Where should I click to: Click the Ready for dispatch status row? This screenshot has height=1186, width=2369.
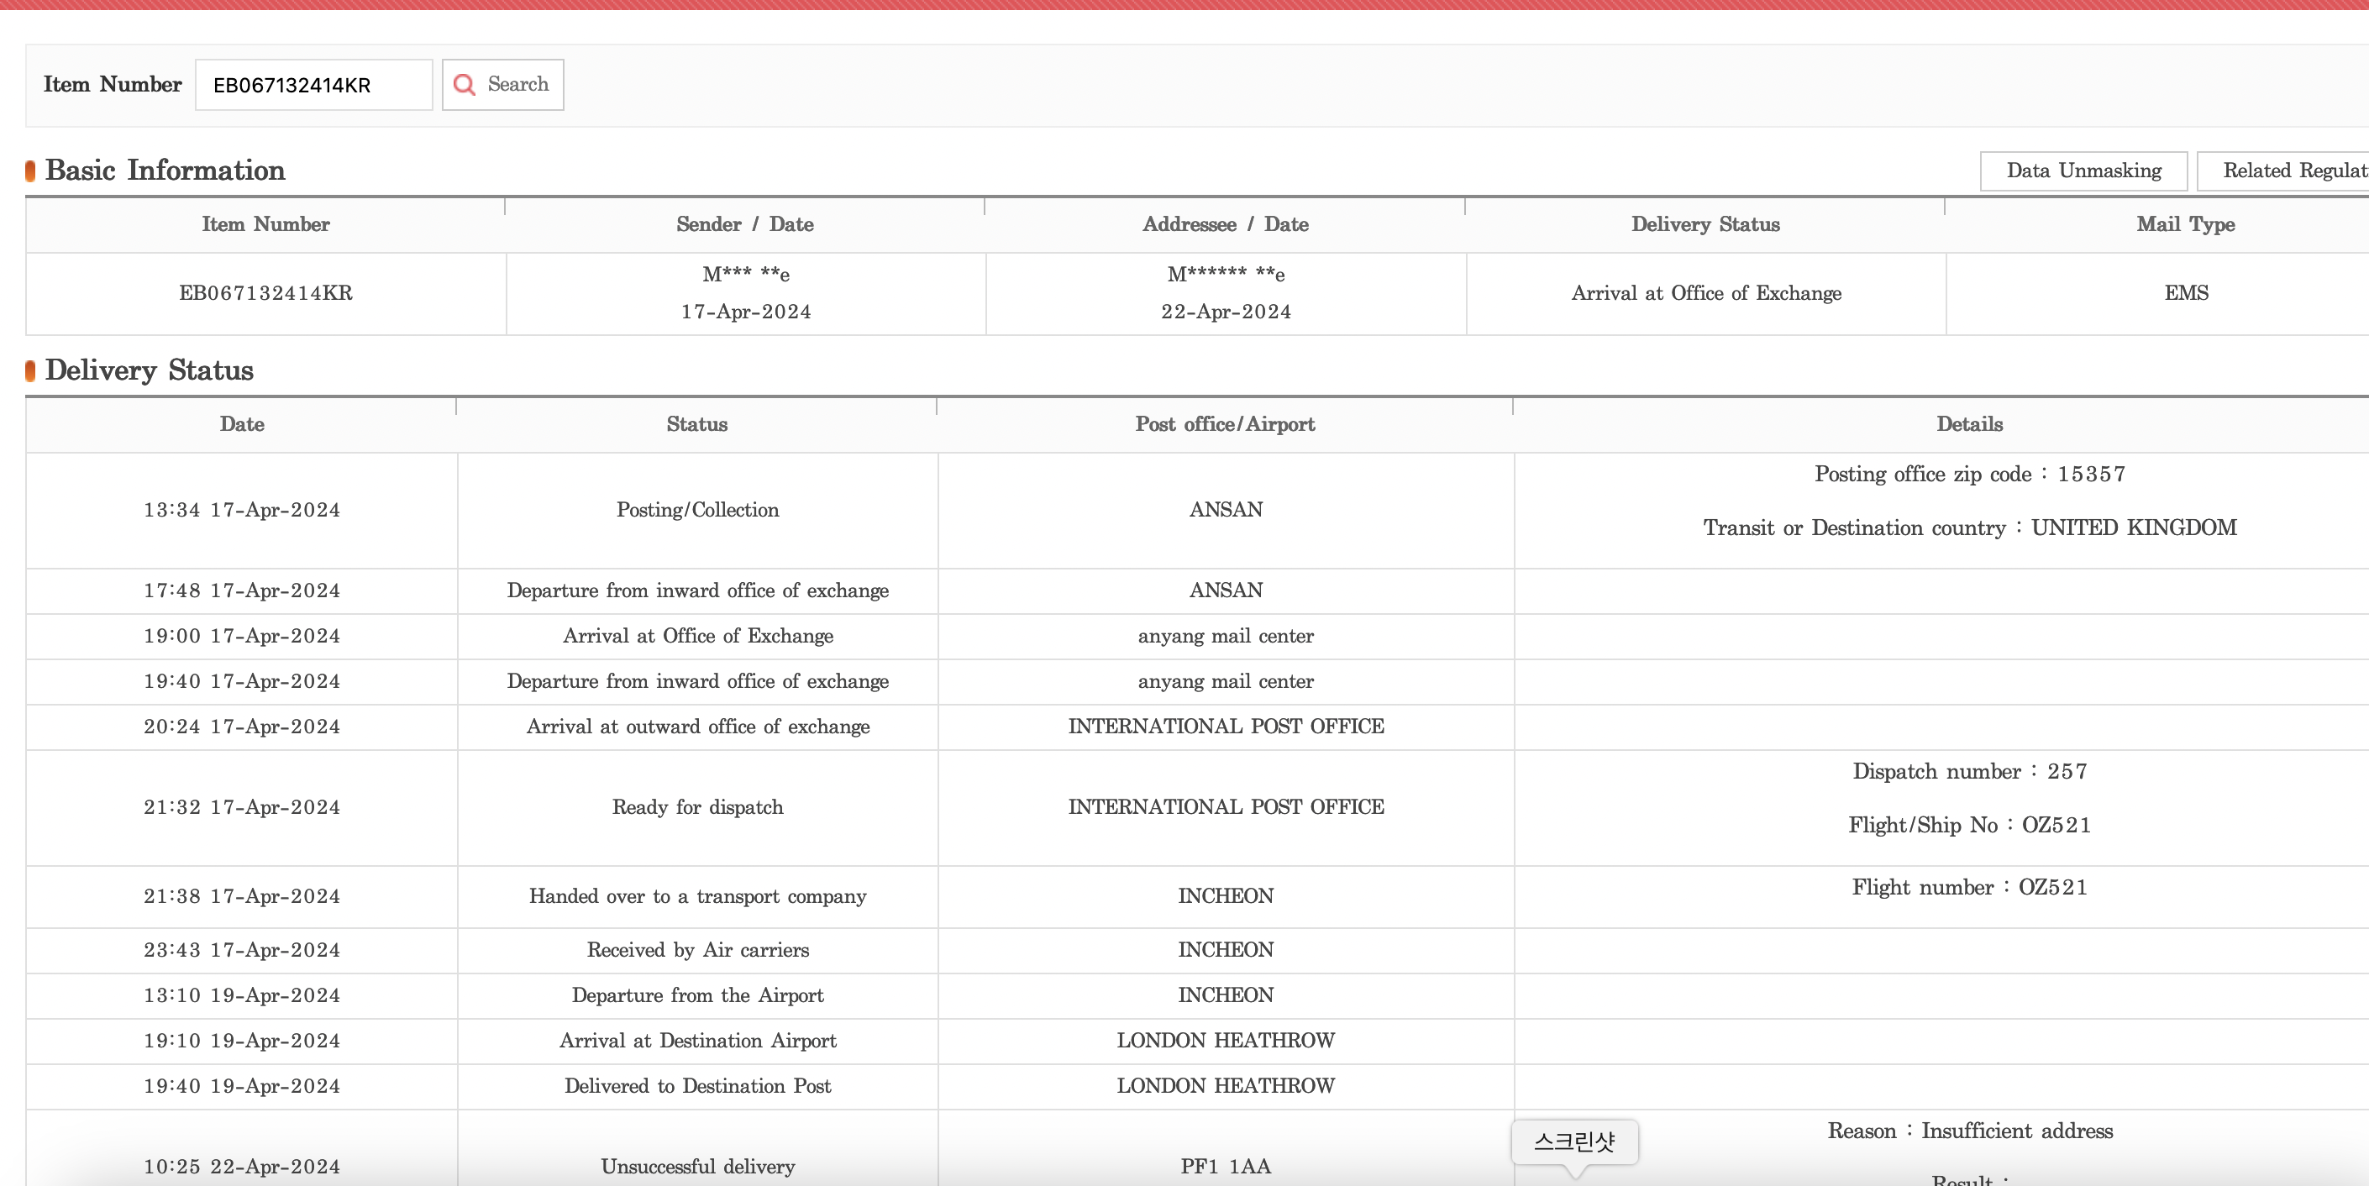(x=697, y=807)
